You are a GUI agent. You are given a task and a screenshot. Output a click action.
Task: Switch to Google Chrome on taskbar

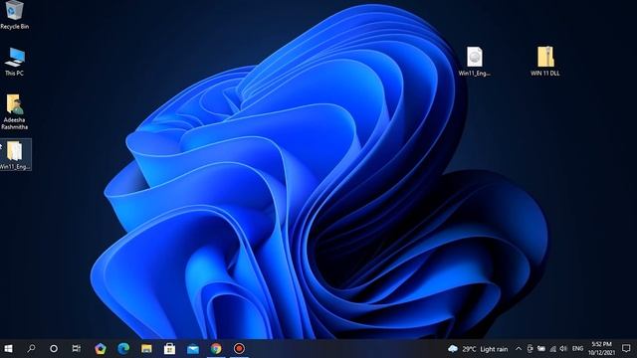[216, 349]
